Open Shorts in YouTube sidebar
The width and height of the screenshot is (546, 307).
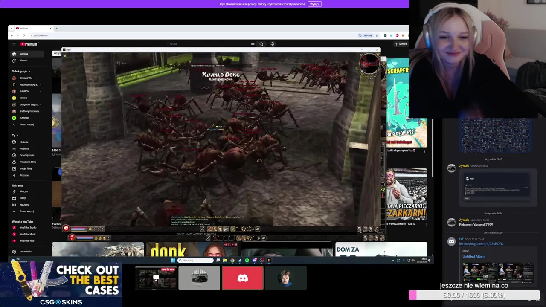pyautogui.click(x=27, y=61)
